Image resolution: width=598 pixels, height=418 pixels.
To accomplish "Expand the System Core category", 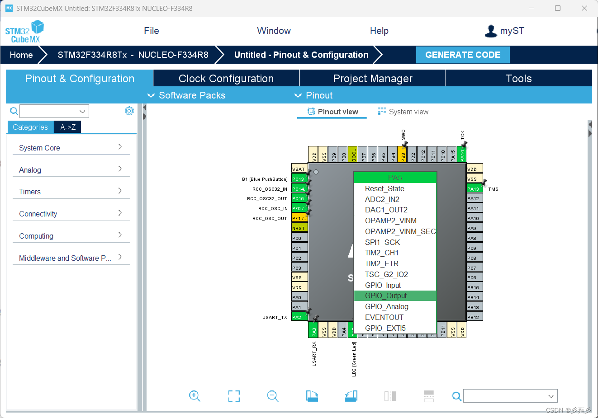I will pos(71,148).
